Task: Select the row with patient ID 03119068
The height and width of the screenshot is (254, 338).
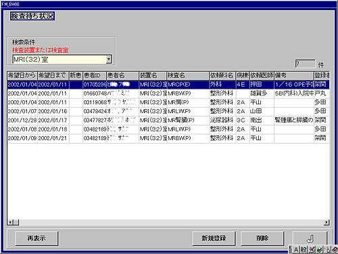Action: 168,102
